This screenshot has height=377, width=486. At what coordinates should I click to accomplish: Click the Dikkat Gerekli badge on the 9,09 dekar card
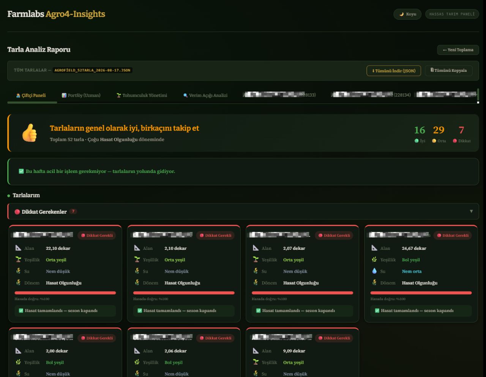pos(335,338)
